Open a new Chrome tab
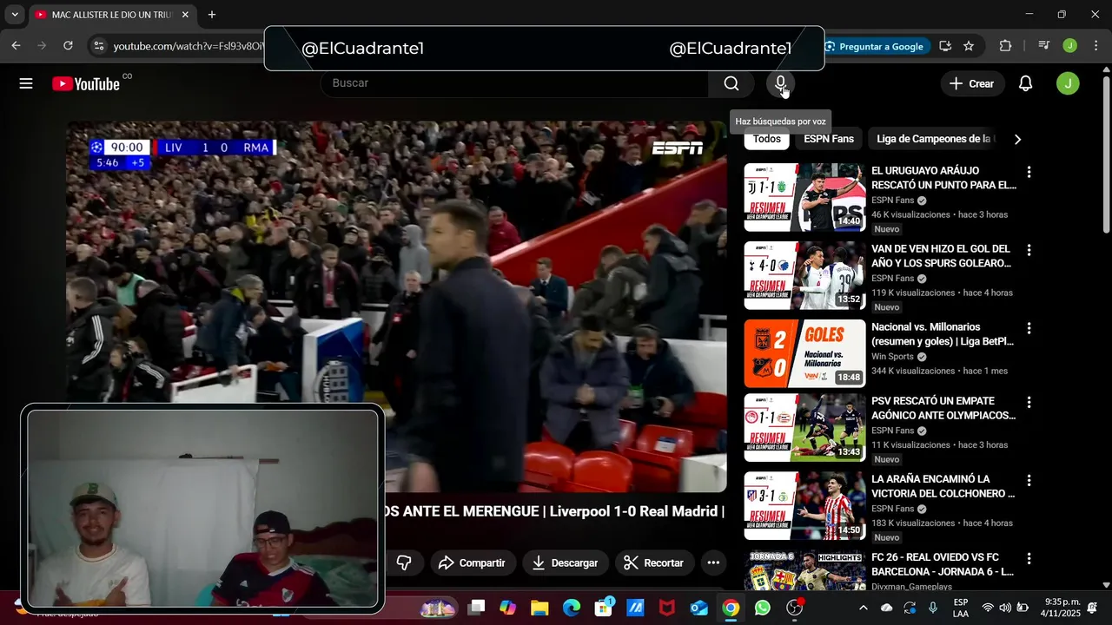1112x625 pixels. [212, 15]
